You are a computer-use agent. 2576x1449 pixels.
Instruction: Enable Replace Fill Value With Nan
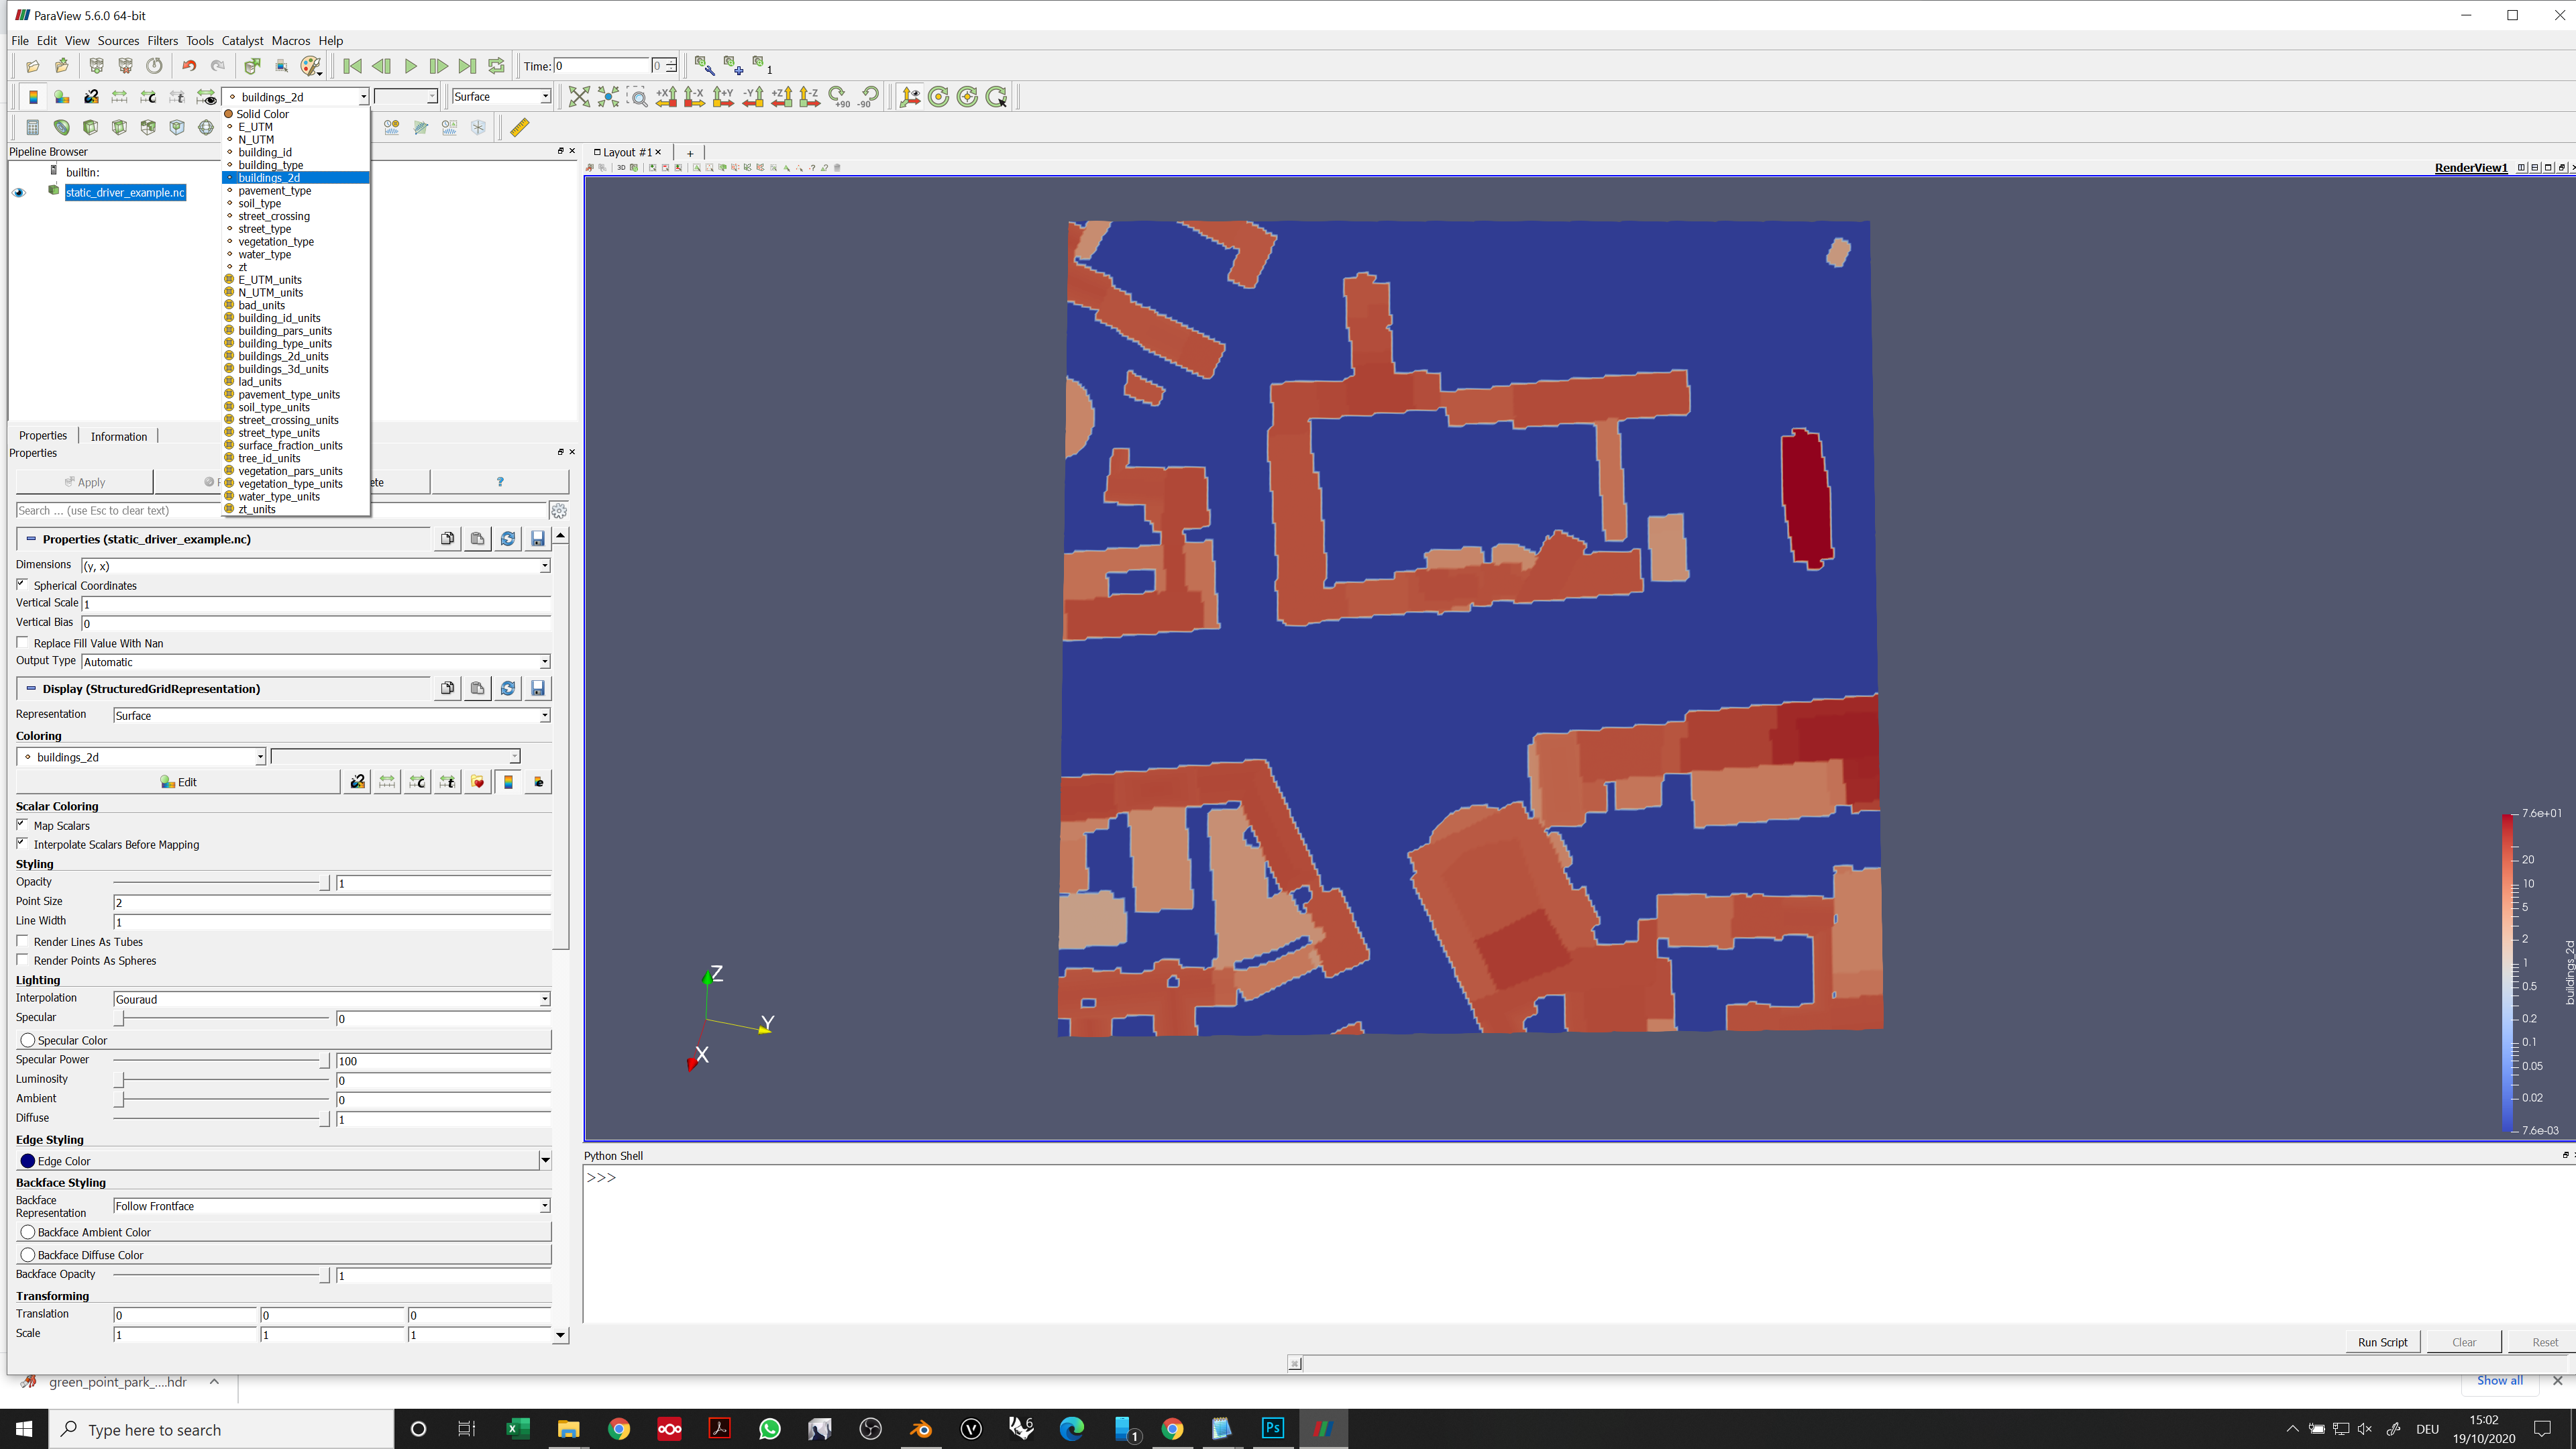tap(23, 642)
